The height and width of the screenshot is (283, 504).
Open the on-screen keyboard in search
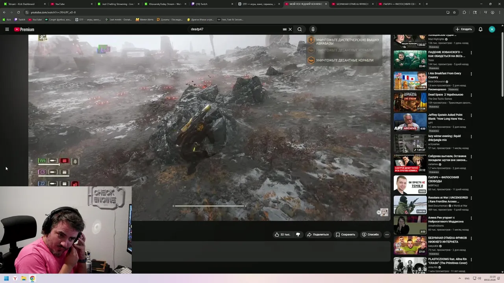pyautogui.click(x=285, y=29)
